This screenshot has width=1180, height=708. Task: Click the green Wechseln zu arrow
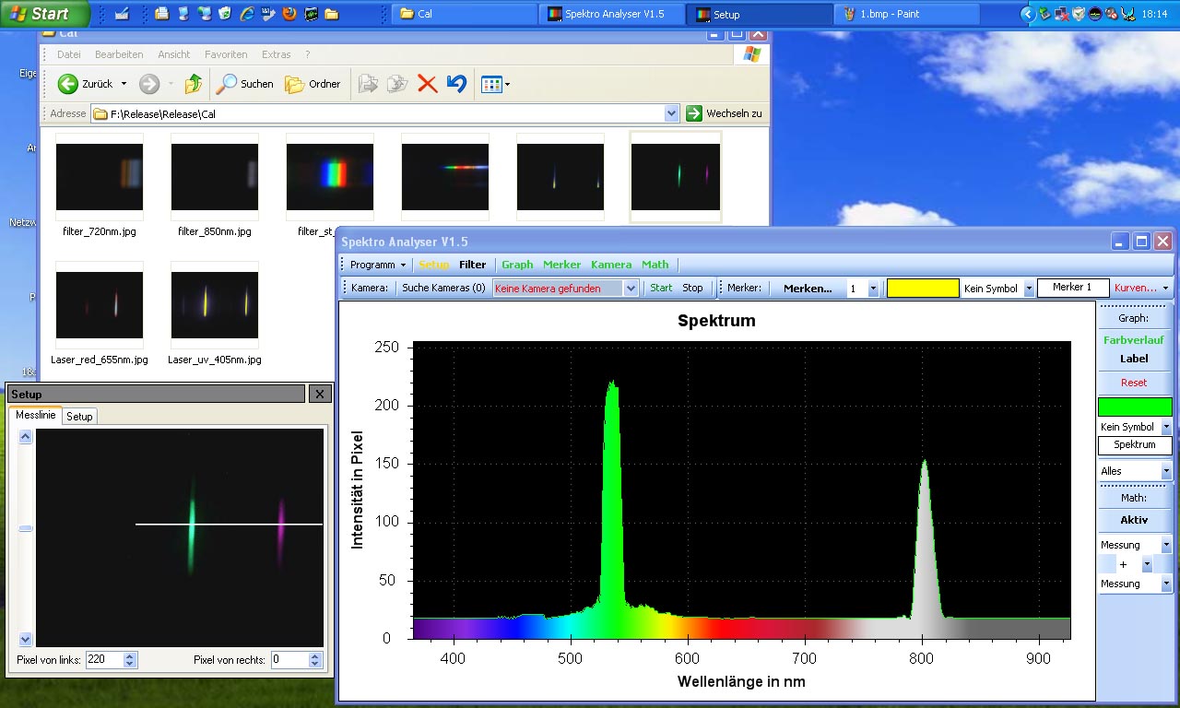tap(694, 113)
